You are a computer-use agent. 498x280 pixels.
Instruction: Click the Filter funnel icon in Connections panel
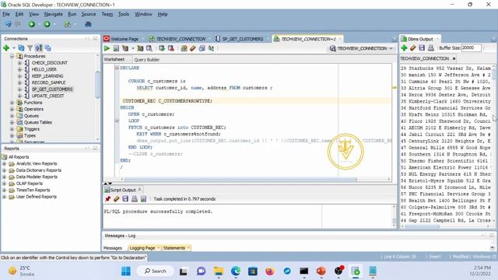point(30,48)
